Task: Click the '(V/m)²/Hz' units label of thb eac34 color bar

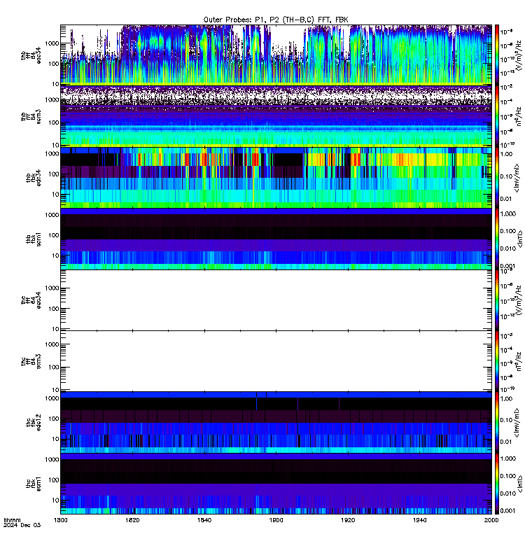Action: (519, 55)
